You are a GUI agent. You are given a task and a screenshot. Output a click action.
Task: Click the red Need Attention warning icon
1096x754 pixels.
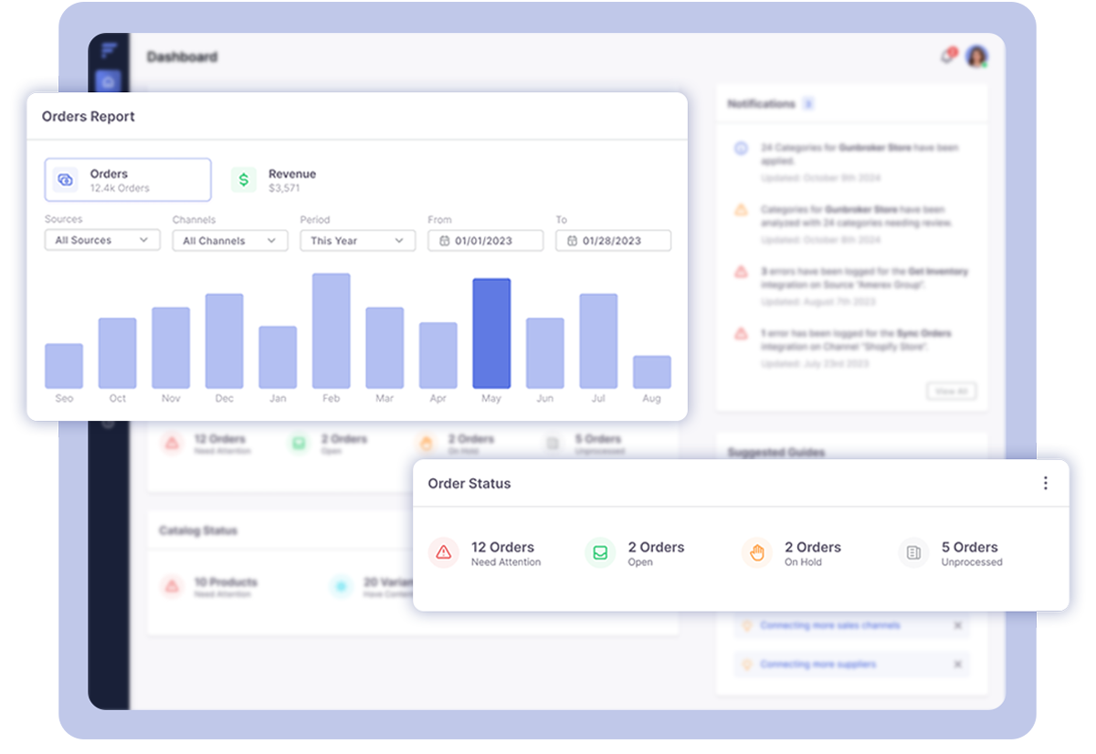[x=444, y=552]
